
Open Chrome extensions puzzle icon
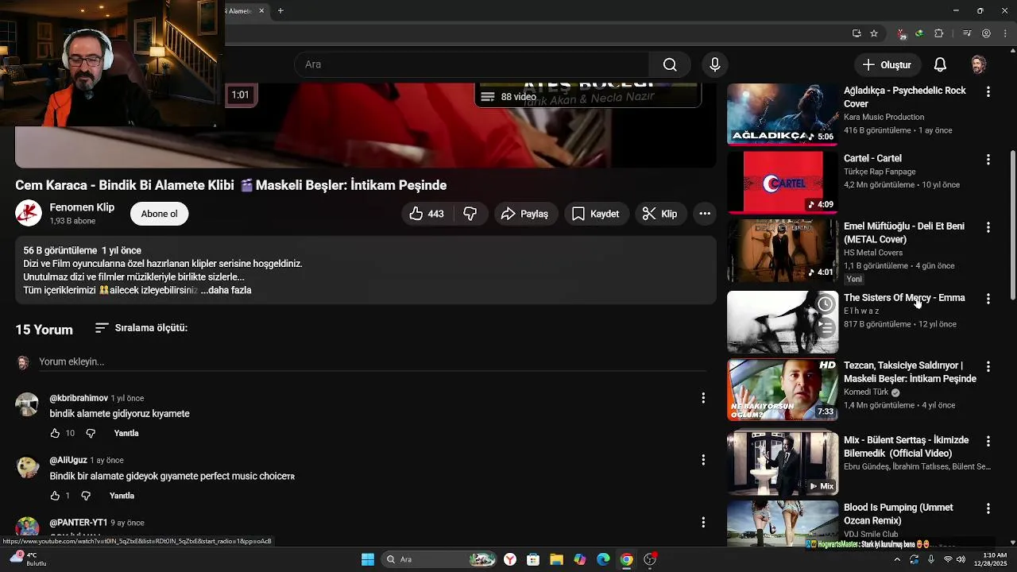pyautogui.click(x=939, y=33)
